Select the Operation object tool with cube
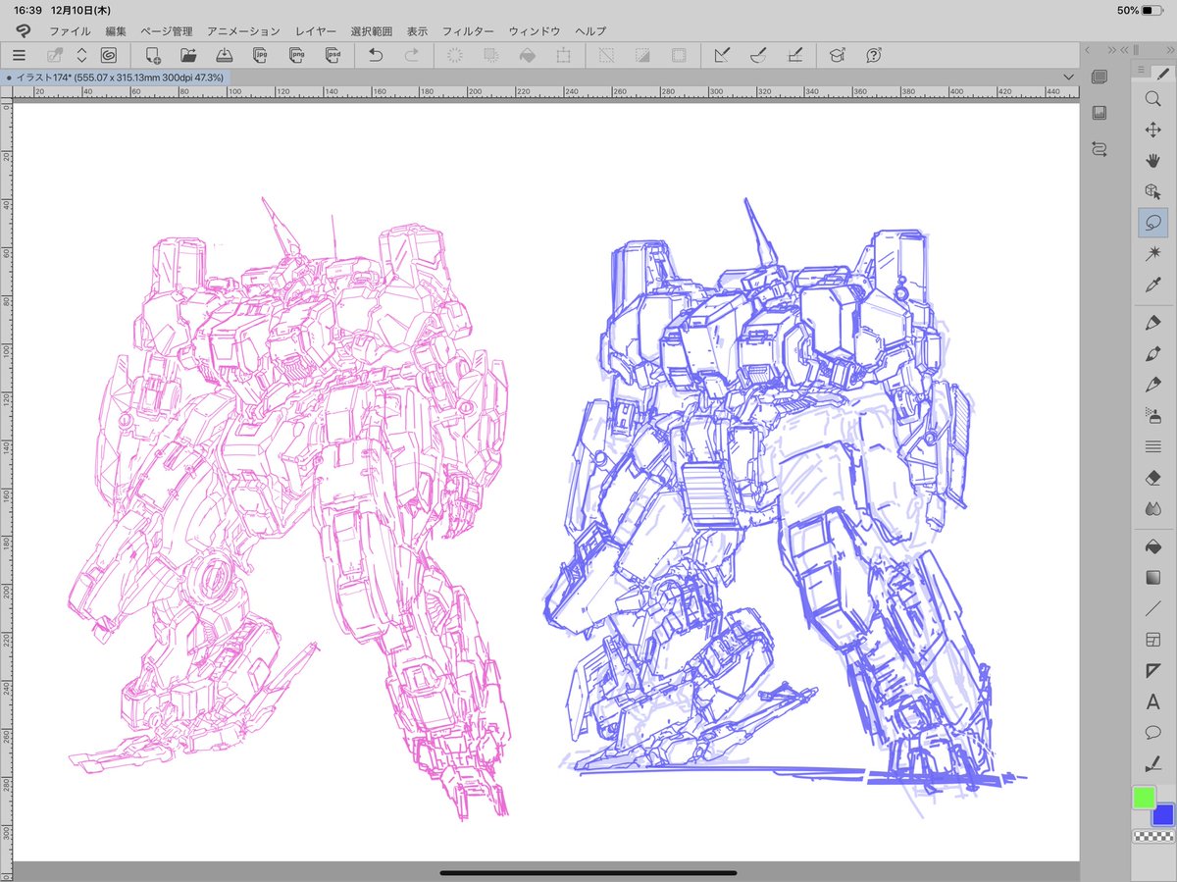1177x882 pixels. click(1152, 191)
